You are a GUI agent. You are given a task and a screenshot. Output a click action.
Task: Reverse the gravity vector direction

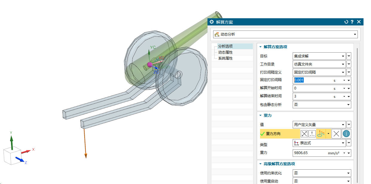(x=304, y=133)
